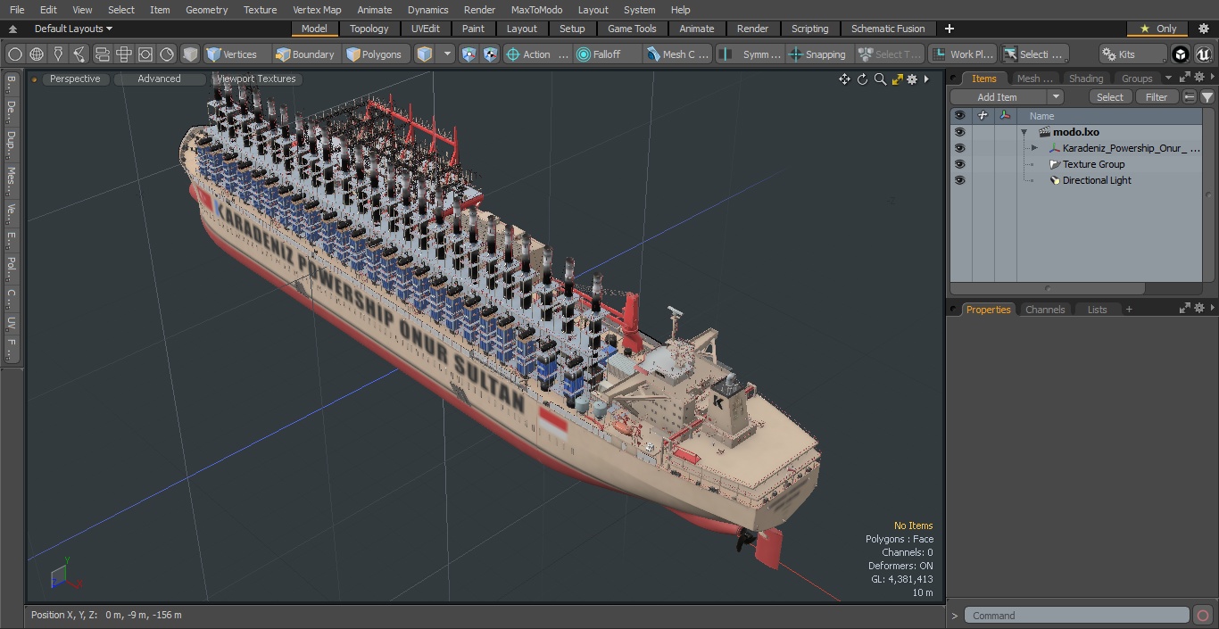Click first colored-cube axis icon before Action
This screenshot has height=629, width=1219.
469,54
